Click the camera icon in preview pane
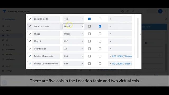 146,43
